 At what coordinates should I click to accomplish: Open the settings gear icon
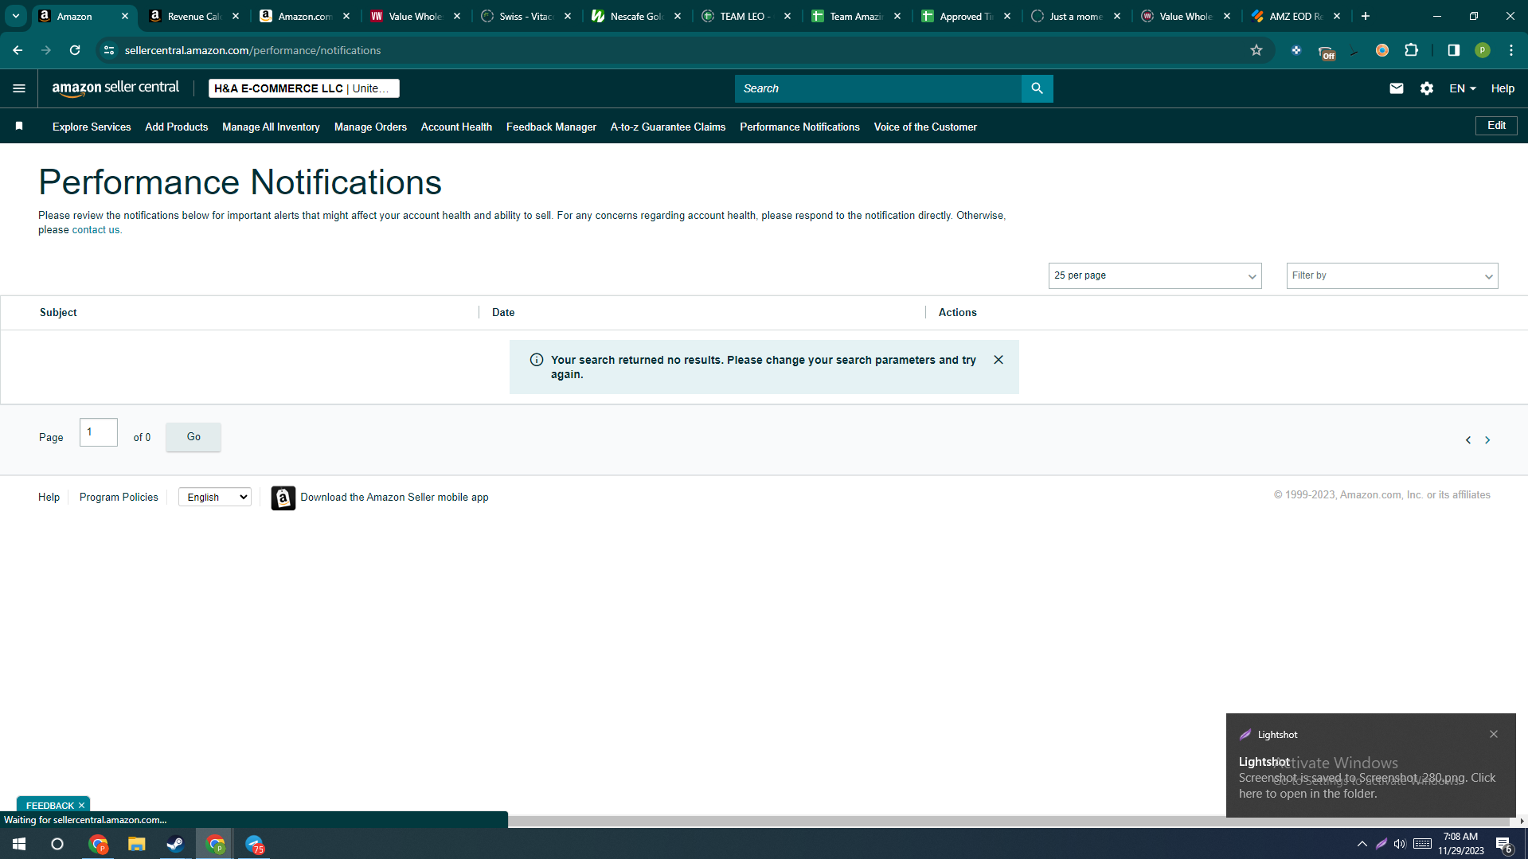[x=1426, y=88]
